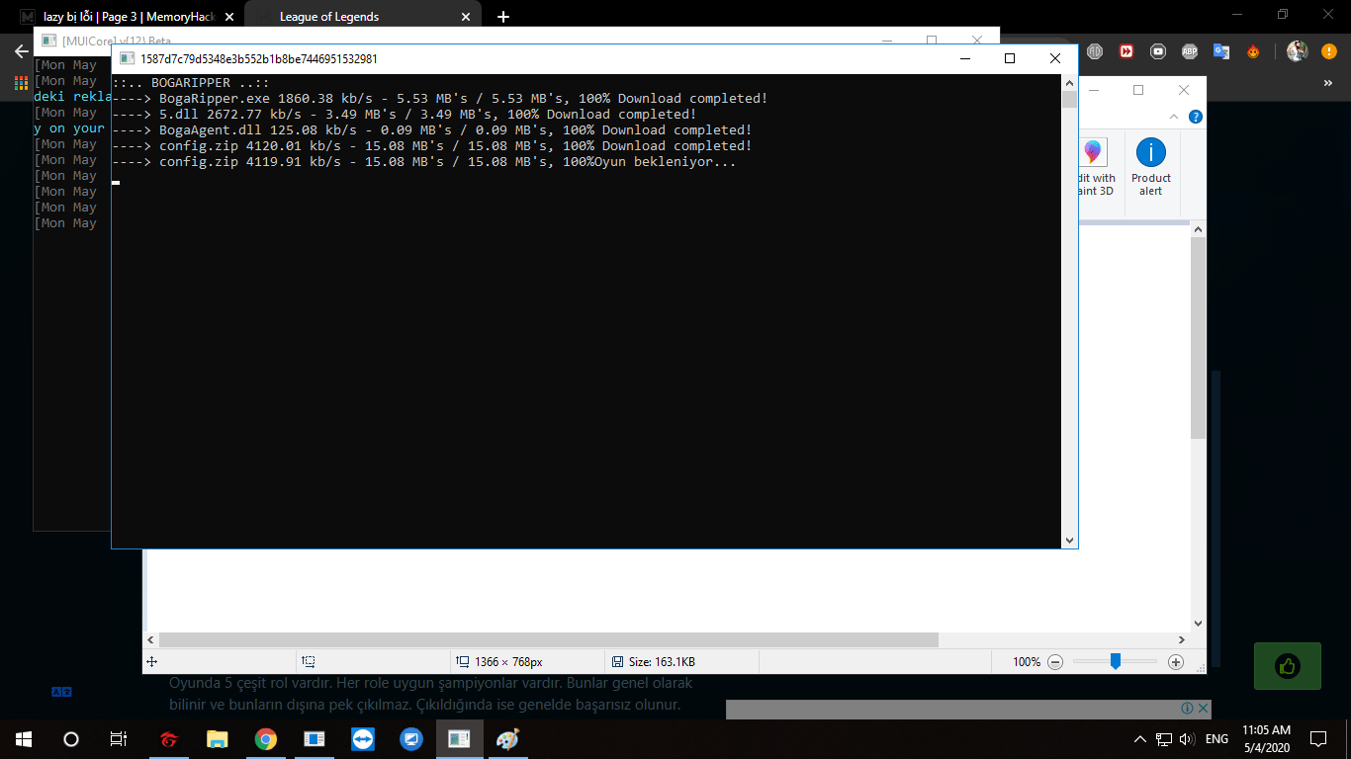Open the Chrome profile avatar
This screenshot has width=1351, height=759.
1298,51
